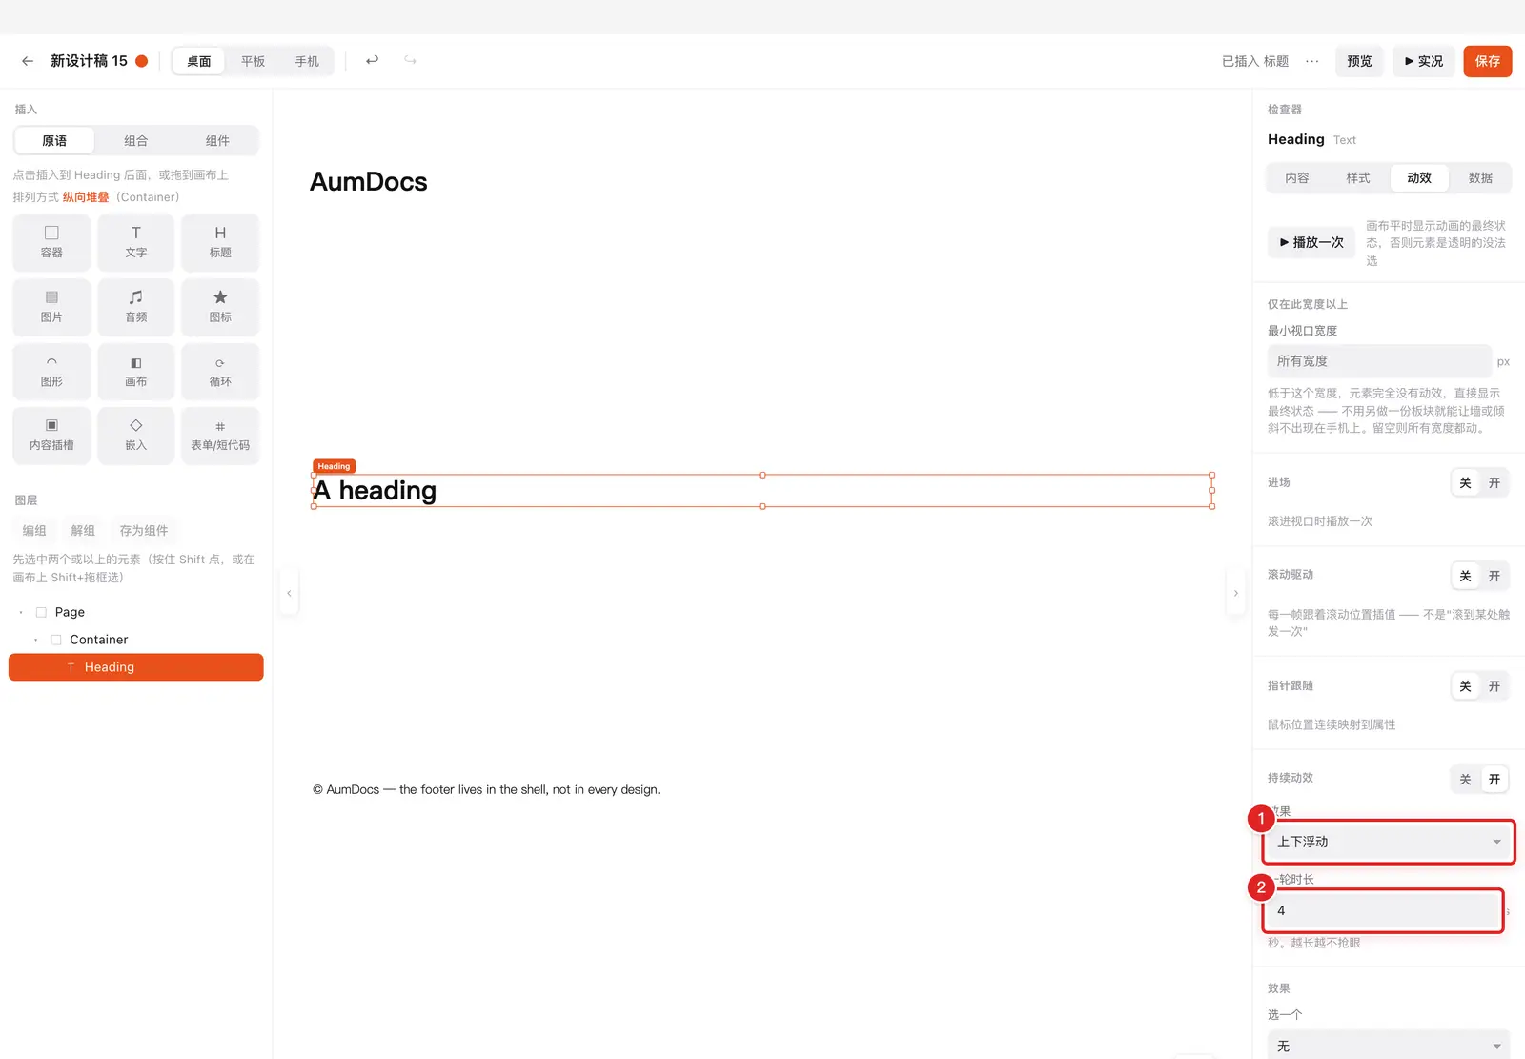
Task: Collapse the Page tree node
Action: coord(21,612)
